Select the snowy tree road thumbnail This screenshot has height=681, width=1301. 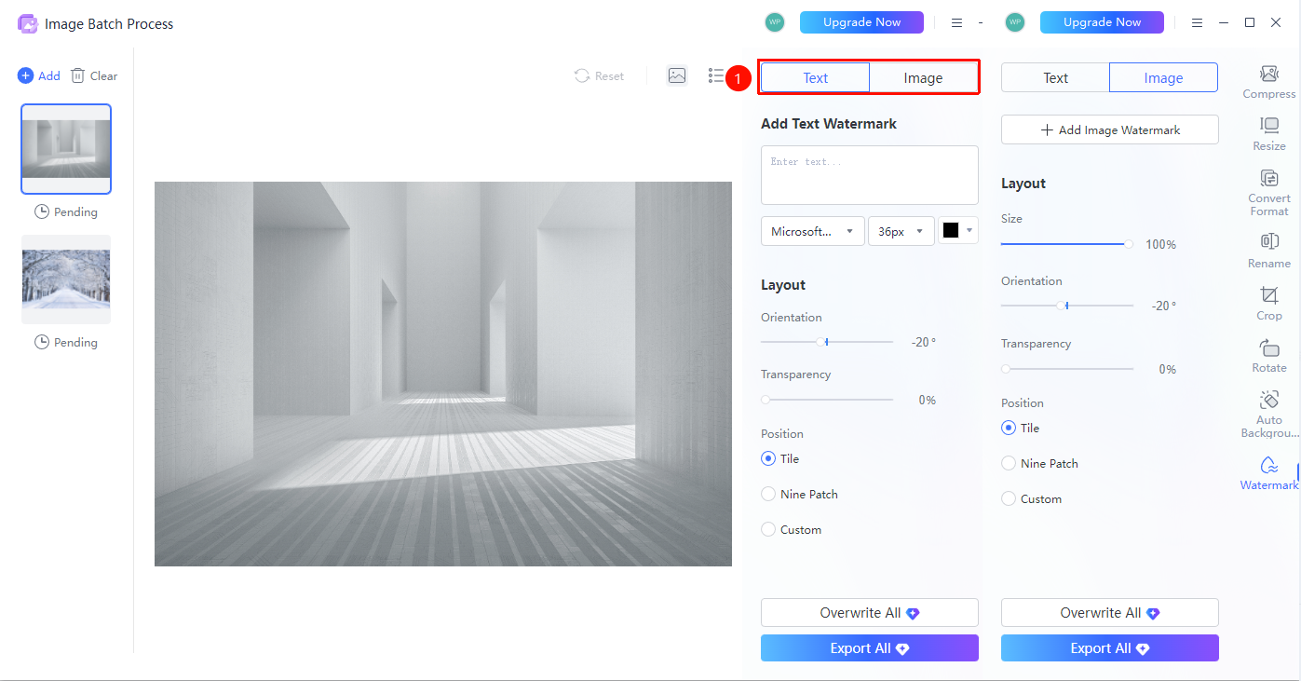pyautogui.click(x=66, y=279)
